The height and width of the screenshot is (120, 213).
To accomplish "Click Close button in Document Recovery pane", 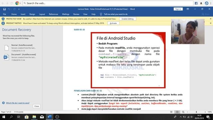I will [37, 106].
